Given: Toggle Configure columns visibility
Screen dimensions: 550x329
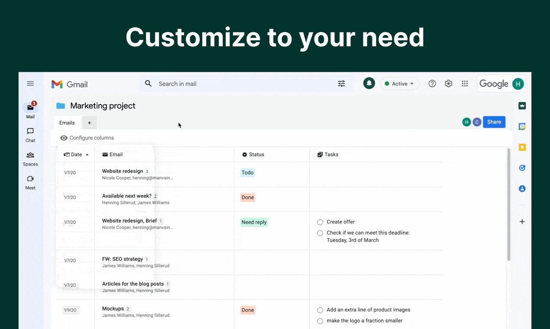Looking at the screenshot, I should click(x=87, y=138).
